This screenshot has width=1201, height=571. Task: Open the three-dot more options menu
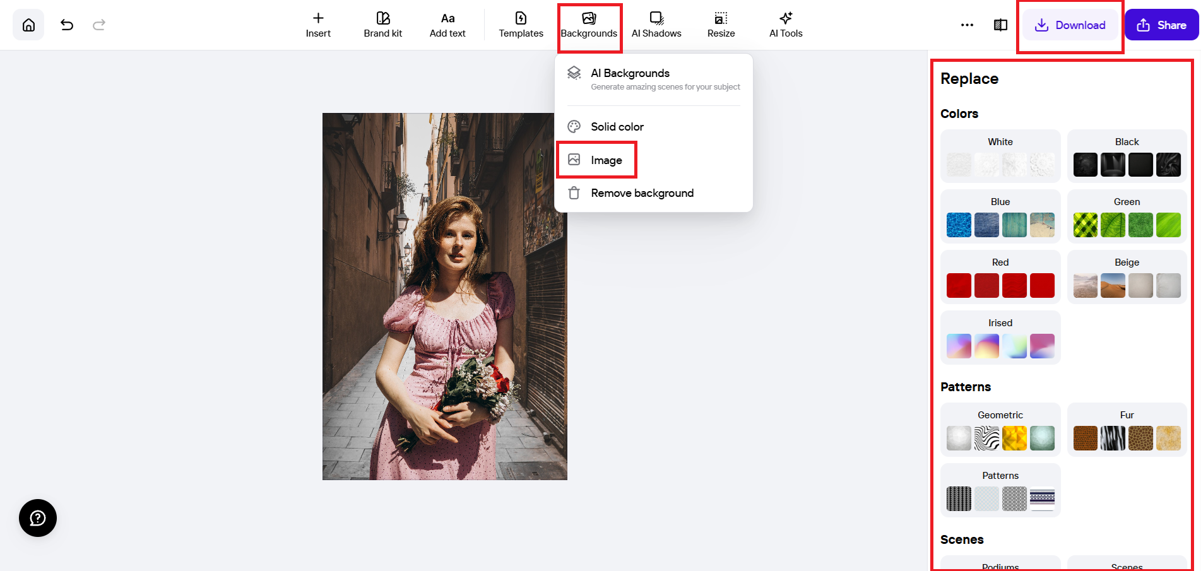(x=967, y=25)
